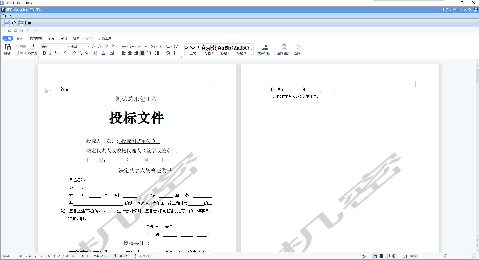Screen dimensions: 479x260
Task: Open the 文件(F) menu
Action: pyautogui.click(x=7, y=16)
